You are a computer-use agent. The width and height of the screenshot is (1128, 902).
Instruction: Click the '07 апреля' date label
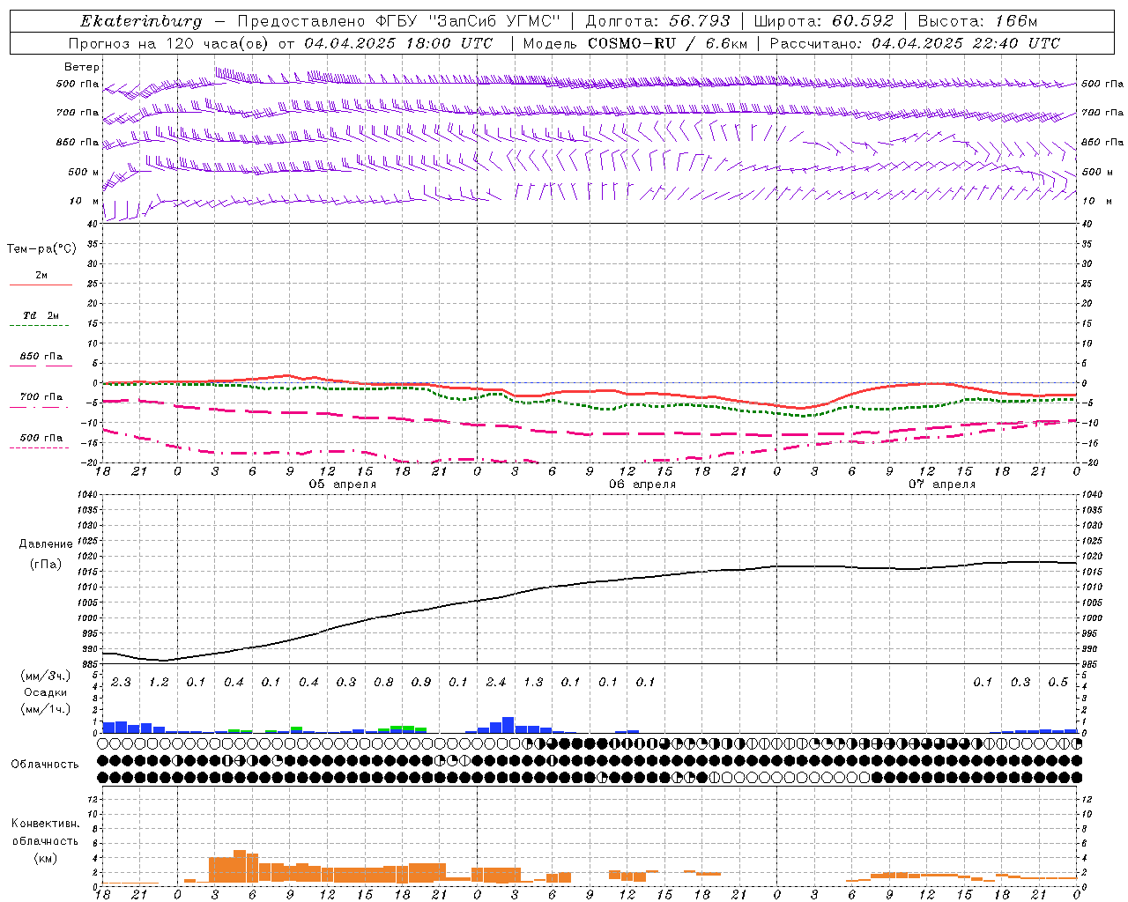(x=942, y=484)
